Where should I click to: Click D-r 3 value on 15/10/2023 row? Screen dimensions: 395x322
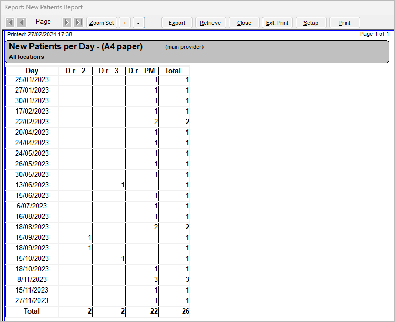click(123, 258)
